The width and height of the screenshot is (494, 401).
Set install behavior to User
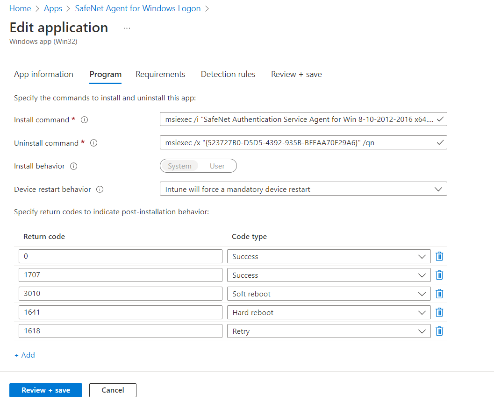[x=217, y=166]
